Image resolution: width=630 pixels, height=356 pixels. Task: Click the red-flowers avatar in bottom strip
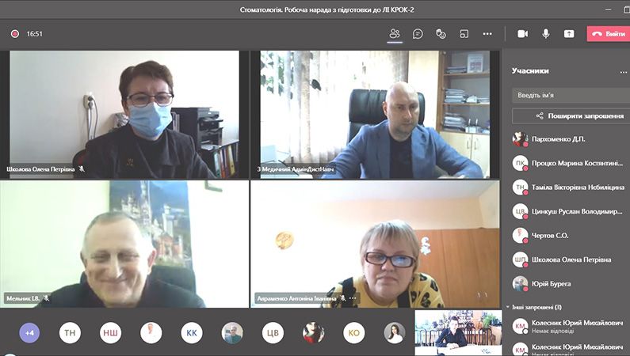click(313, 333)
